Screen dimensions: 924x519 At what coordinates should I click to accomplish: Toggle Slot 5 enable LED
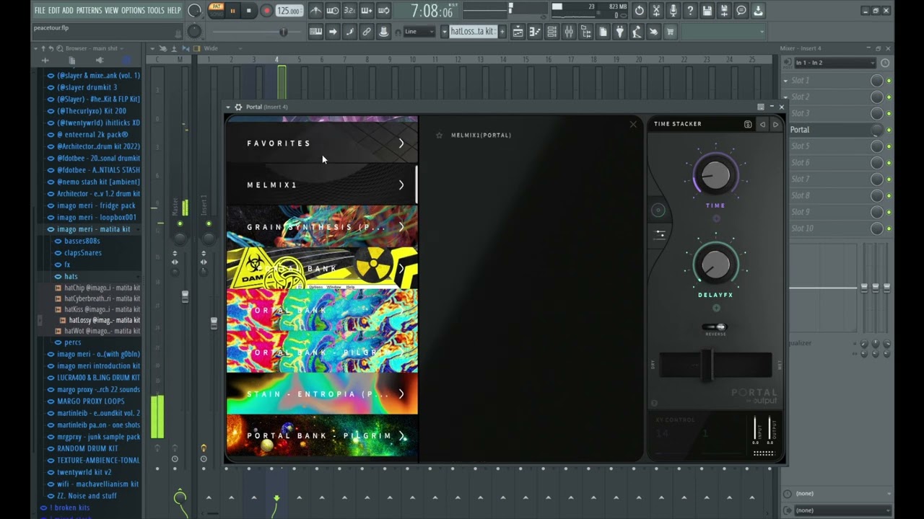[889, 146]
